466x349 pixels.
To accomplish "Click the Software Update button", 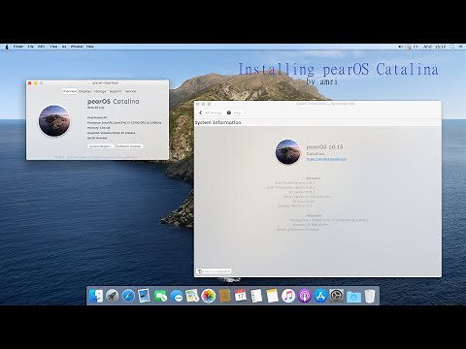I will click(129, 146).
